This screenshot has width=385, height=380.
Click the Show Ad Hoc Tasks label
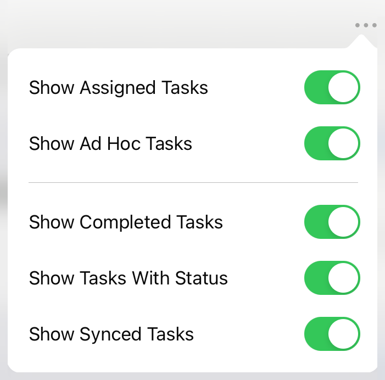coord(110,144)
